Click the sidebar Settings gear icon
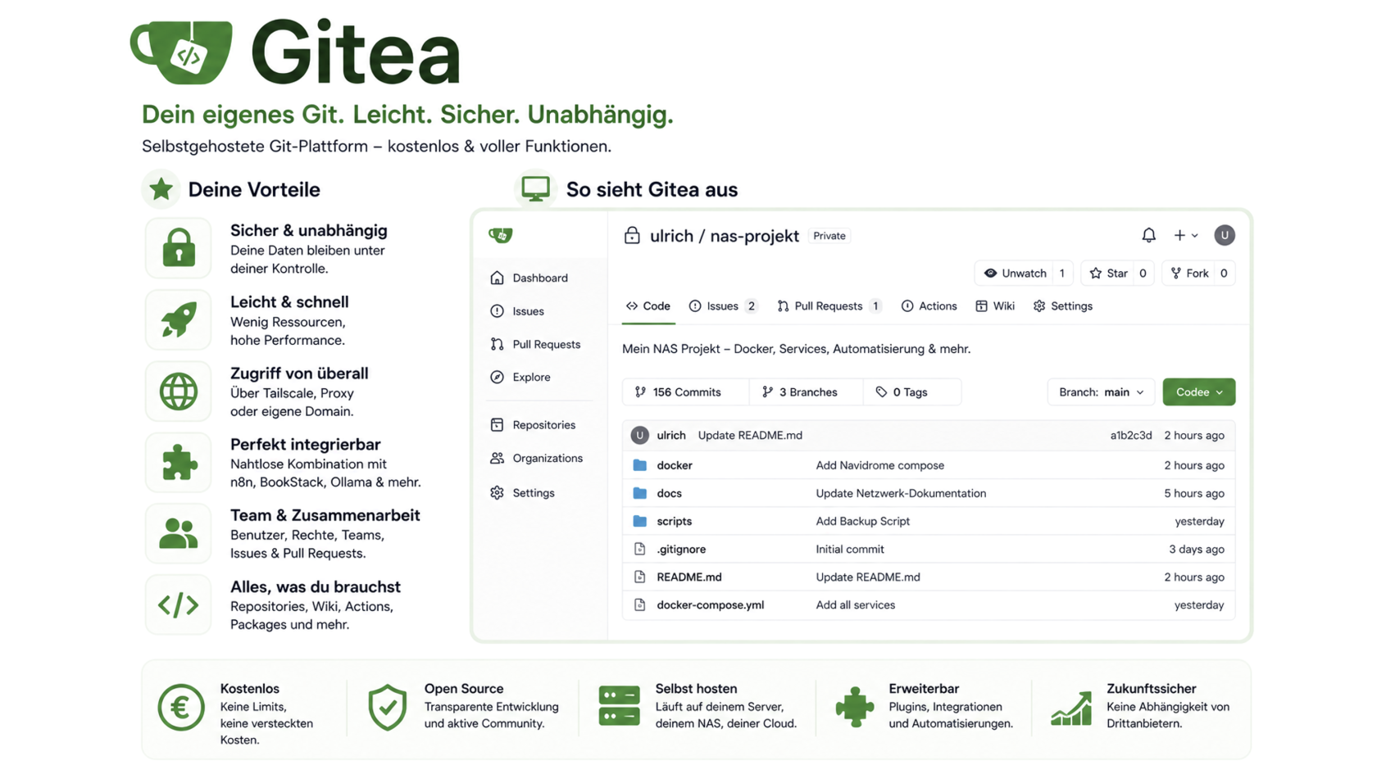Screen dimensions: 1377x774 coord(498,493)
